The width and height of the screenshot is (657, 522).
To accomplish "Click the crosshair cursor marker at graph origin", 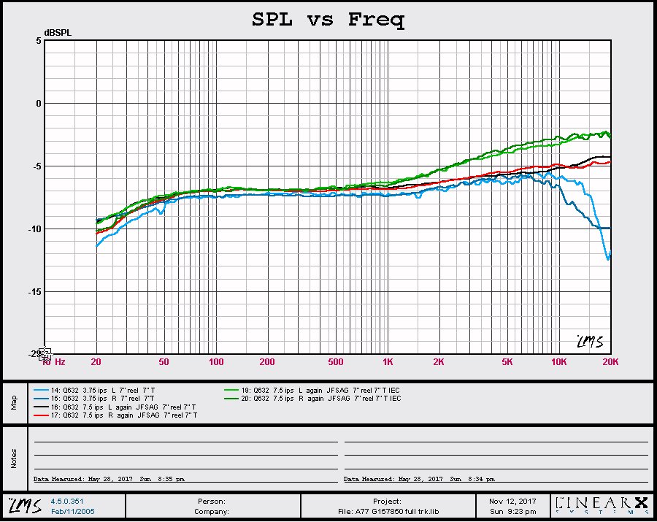I will point(44,354).
